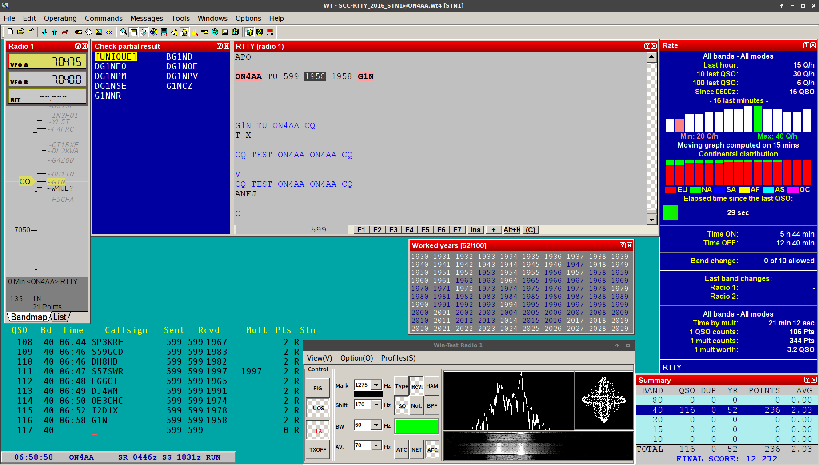Open the Messages menu
The width and height of the screenshot is (819, 465).
(147, 18)
